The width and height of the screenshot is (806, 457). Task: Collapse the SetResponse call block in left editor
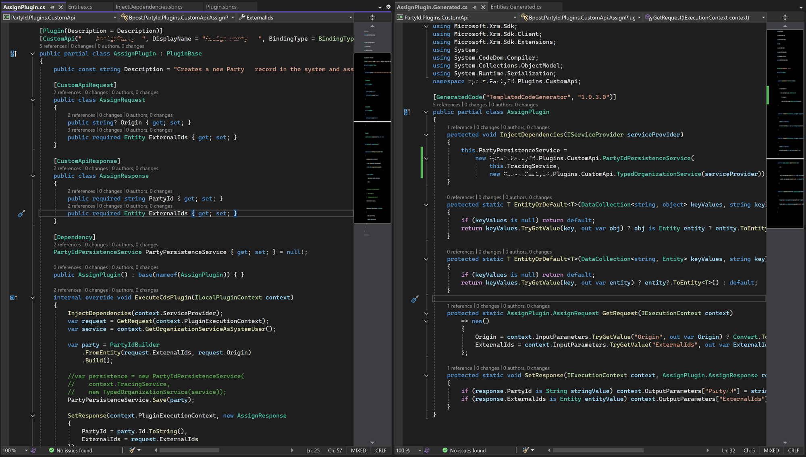click(33, 416)
